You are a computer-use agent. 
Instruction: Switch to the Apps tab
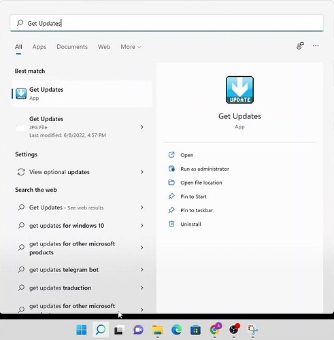(x=39, y=47)
